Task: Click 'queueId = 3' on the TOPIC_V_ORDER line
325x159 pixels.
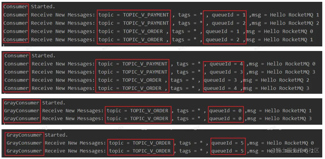Action: [220, 80]
